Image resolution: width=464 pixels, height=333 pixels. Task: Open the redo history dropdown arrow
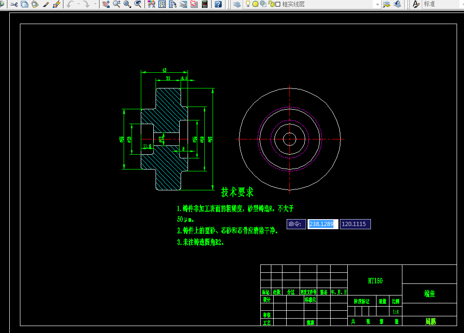tap(95, 4)
